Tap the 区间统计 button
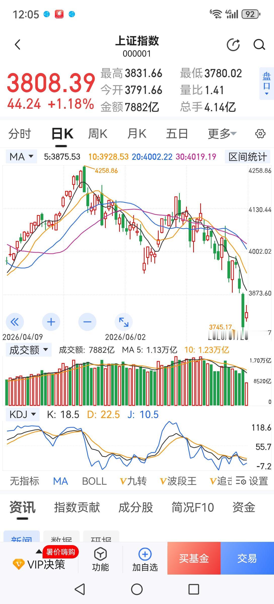Viewport: 274px width, 604px height. point(248,157)
